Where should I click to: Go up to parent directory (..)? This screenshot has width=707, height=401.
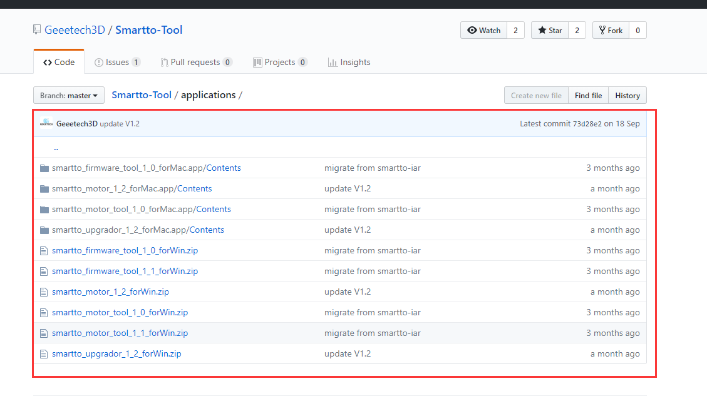point(56,148)
